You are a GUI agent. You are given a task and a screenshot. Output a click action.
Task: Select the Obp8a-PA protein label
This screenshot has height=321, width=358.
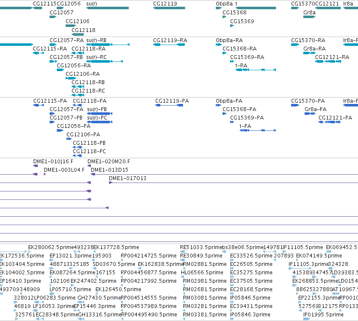point(229,101)
